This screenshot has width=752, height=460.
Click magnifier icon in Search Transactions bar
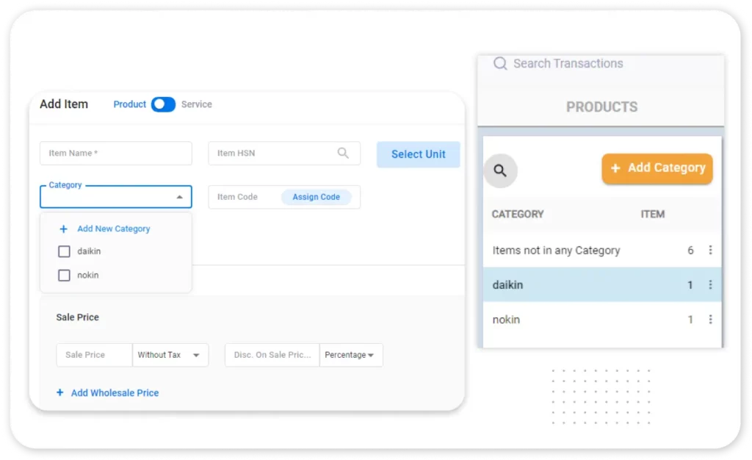point(500,64)
